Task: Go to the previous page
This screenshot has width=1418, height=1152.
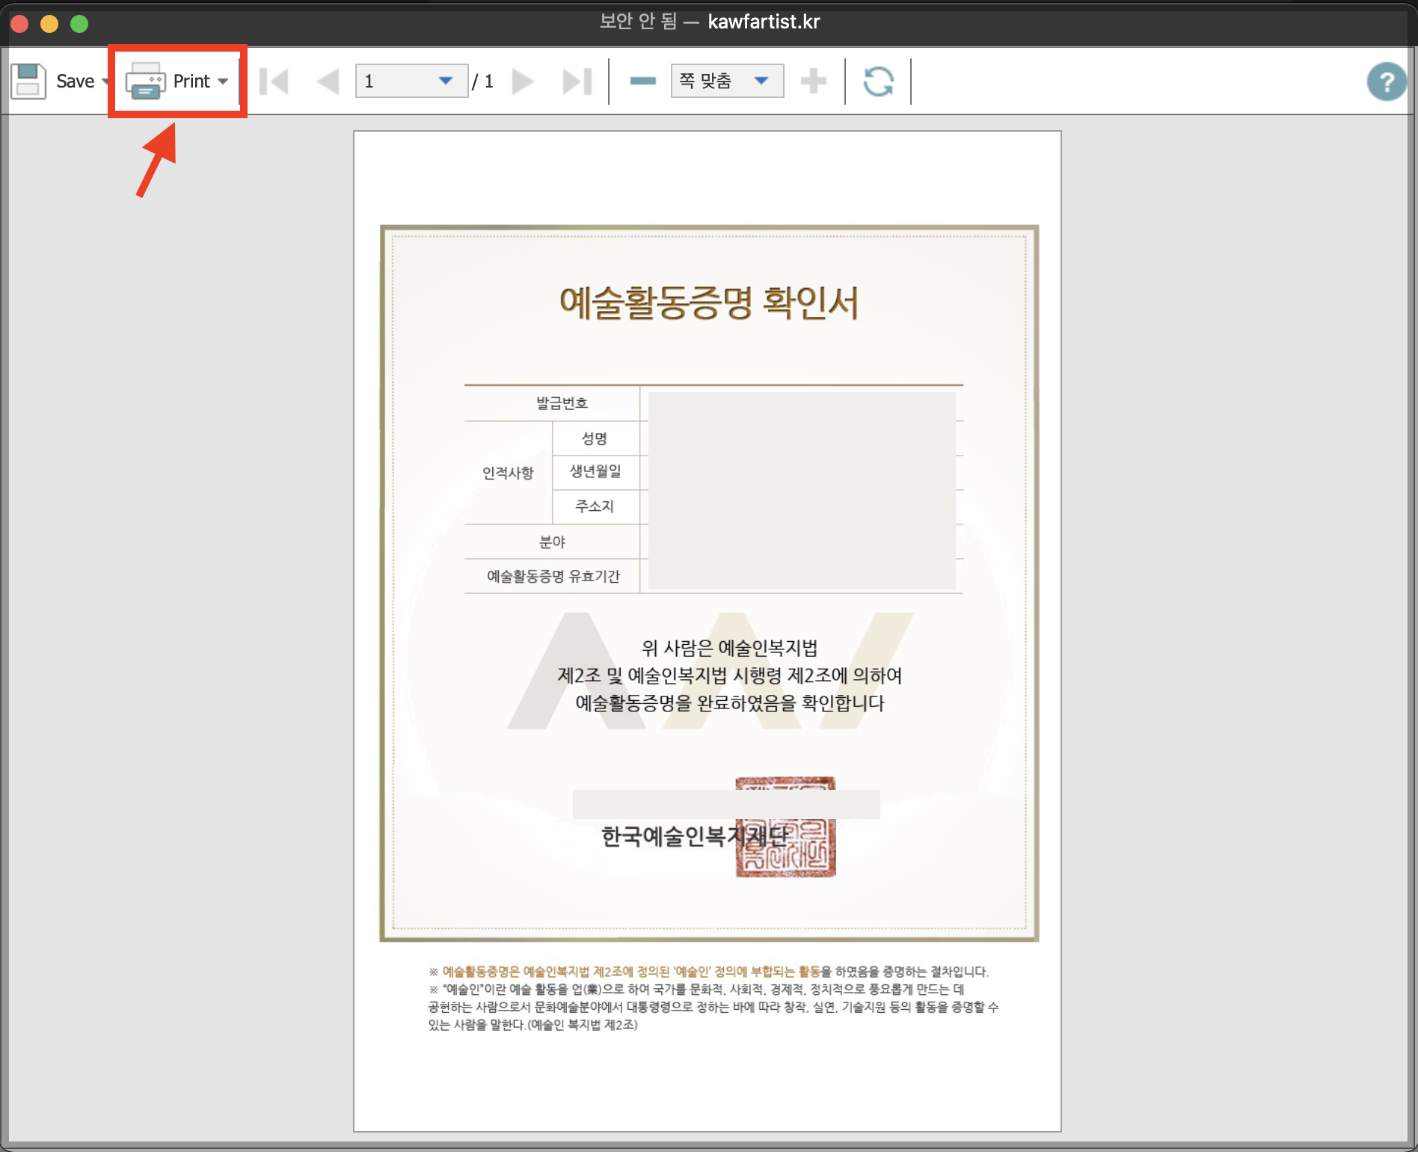Action: (328, 81)
